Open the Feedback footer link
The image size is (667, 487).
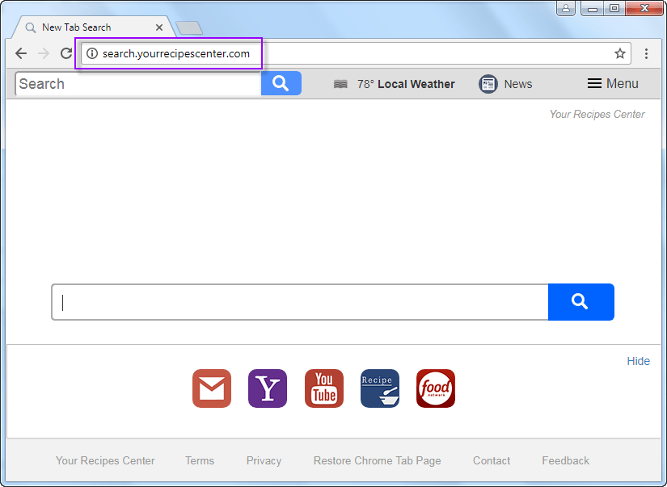pyautogui.click(x=565, y=460)
